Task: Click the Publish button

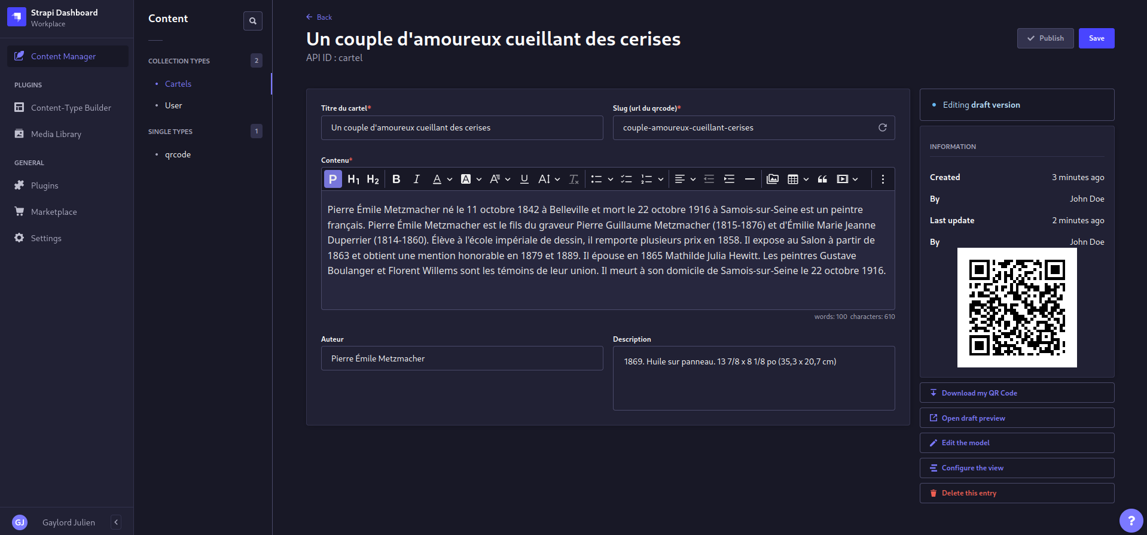Action: 1045,38
